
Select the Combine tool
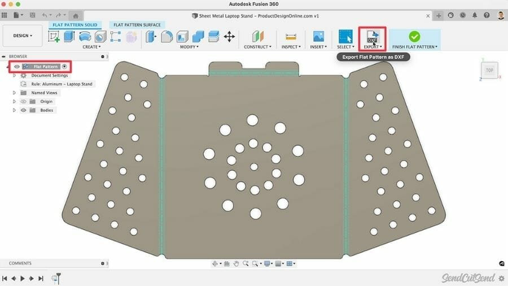(198, 36)
